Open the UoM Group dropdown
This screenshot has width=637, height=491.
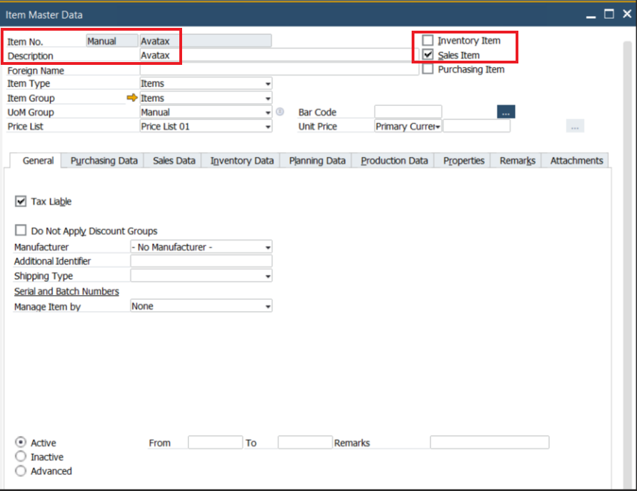(x=206, y=112)
